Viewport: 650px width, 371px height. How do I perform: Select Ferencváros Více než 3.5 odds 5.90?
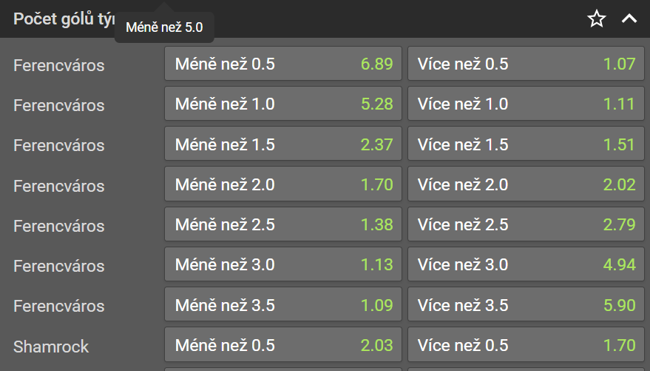526,304
